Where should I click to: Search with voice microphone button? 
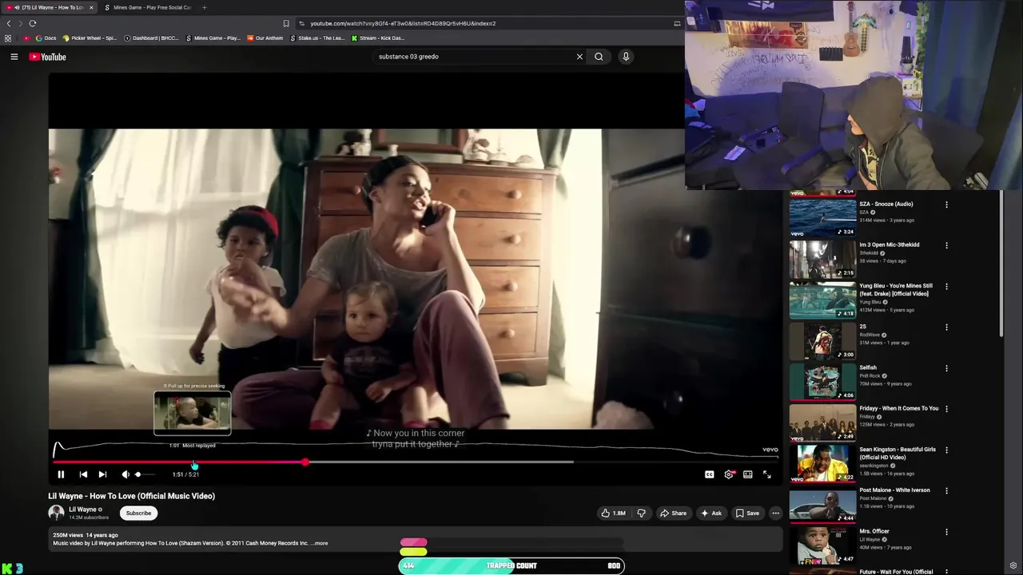626,57
